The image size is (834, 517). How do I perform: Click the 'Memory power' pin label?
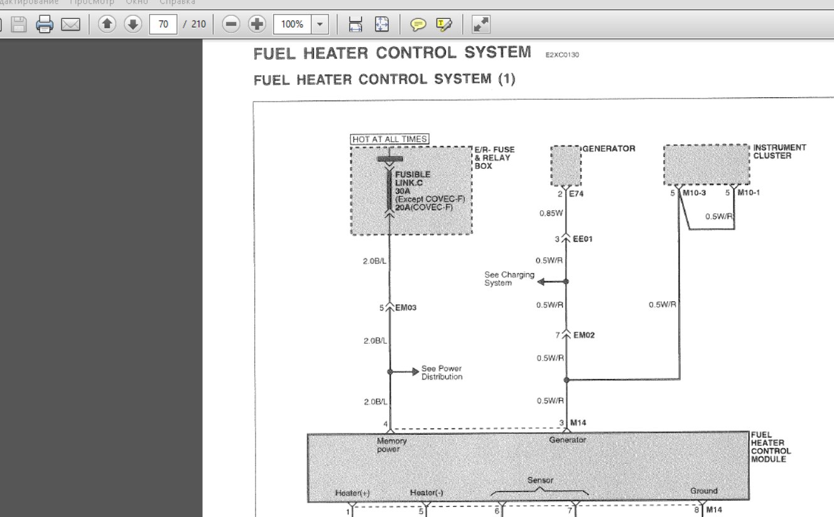coord(392,445)
